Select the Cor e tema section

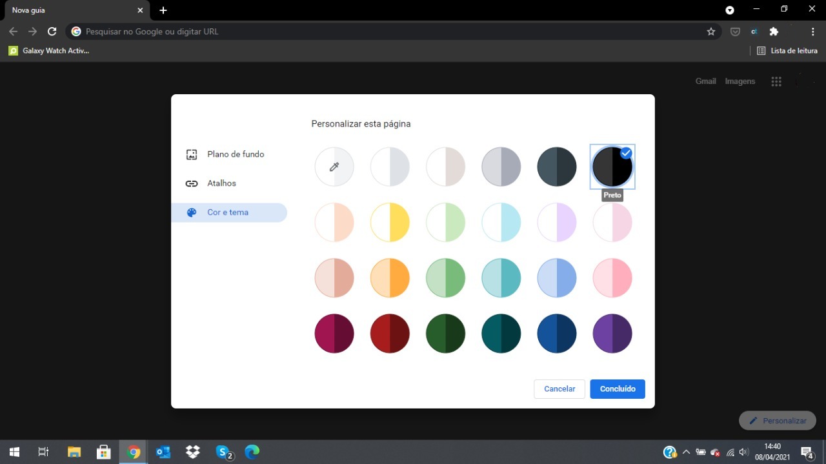[229, 212]
